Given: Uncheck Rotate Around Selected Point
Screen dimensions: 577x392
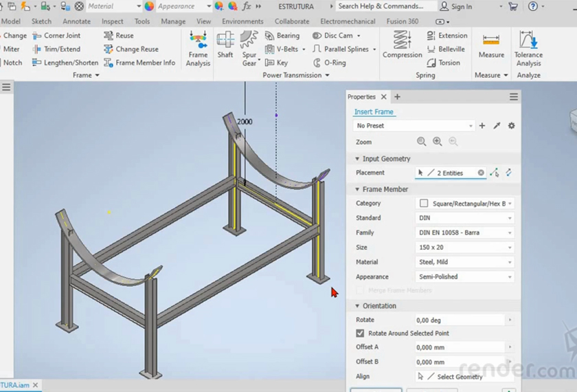Looking at the screenshot, I should pos(361,334).
